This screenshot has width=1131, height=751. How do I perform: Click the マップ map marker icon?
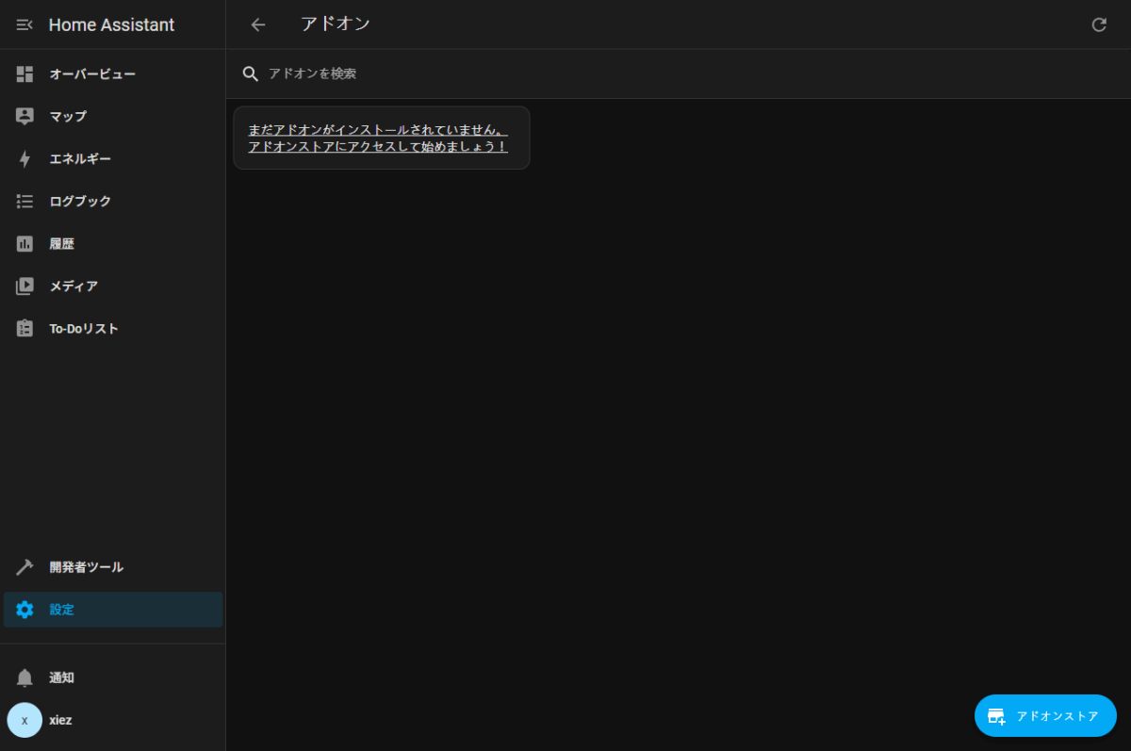coord(25,116)
